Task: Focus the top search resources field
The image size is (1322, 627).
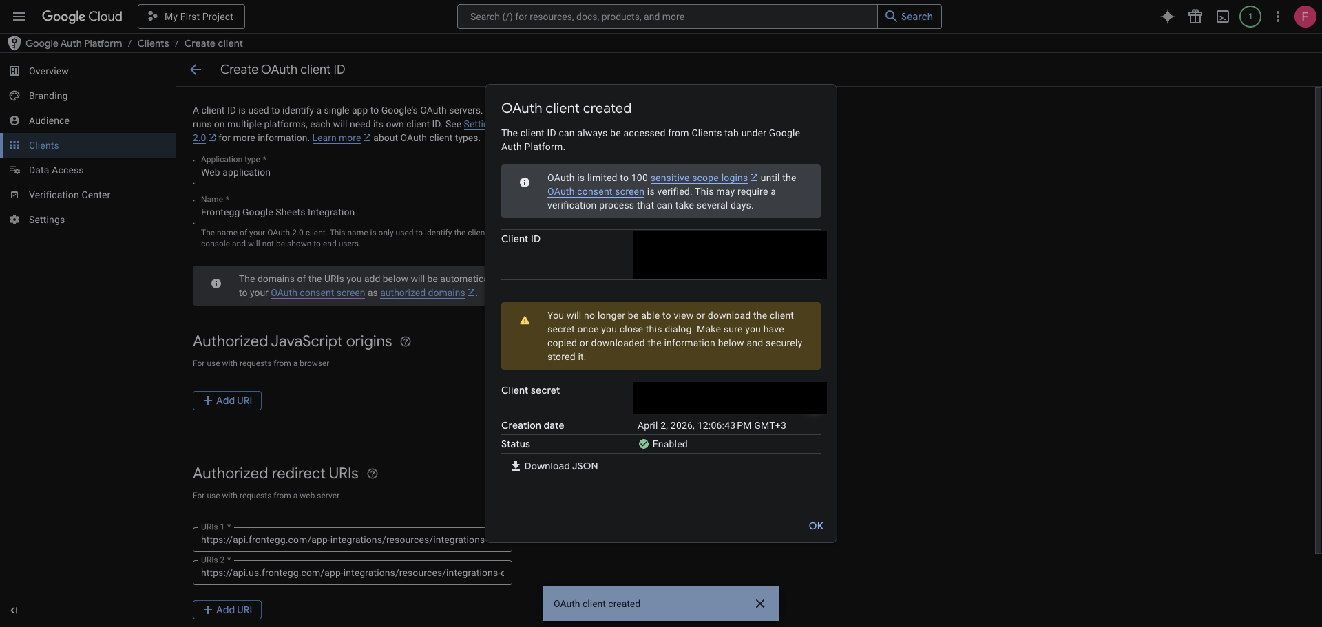Action: [x=667, y=17]
